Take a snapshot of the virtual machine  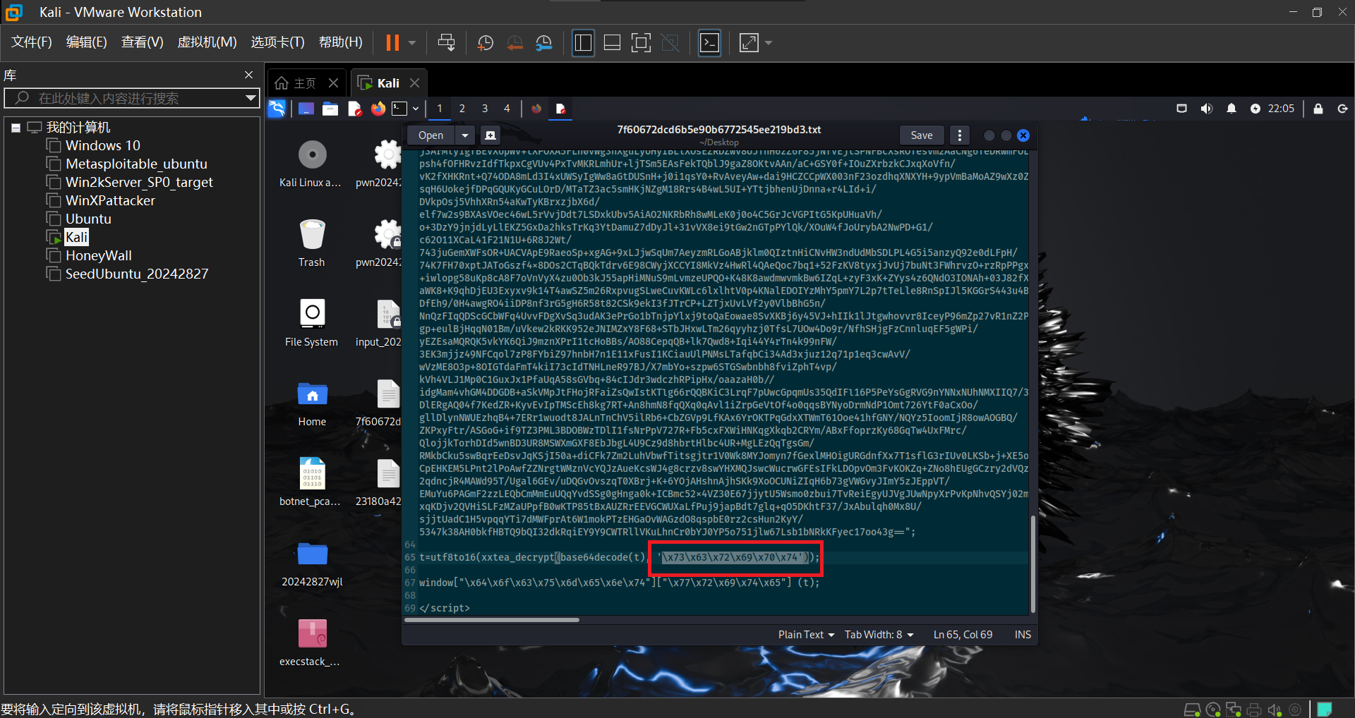[x=486, y=43]
